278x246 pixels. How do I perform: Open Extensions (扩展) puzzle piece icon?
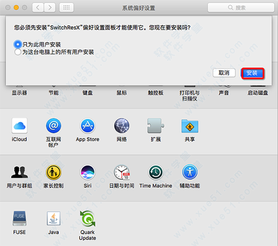coord(156,125)
